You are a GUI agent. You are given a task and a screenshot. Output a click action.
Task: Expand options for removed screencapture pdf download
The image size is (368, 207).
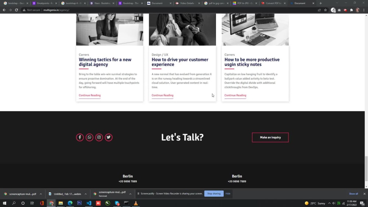coord(130,194)
